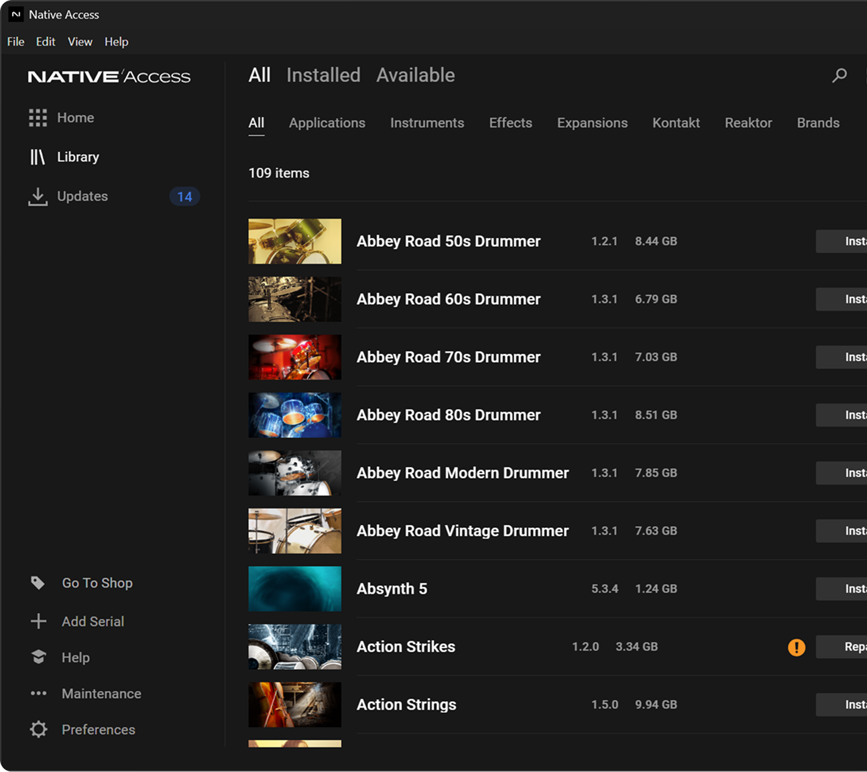Open the Edit menu

pyautogui.click(x=46, y=42)
